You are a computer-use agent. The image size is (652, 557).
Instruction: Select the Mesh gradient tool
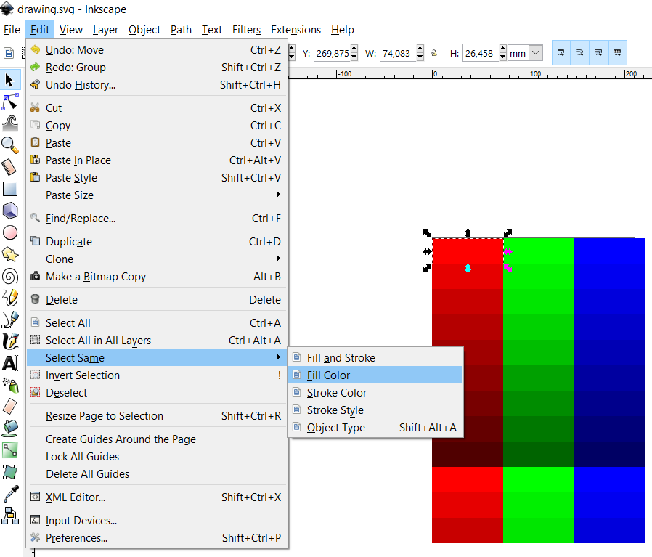[10, 472]
